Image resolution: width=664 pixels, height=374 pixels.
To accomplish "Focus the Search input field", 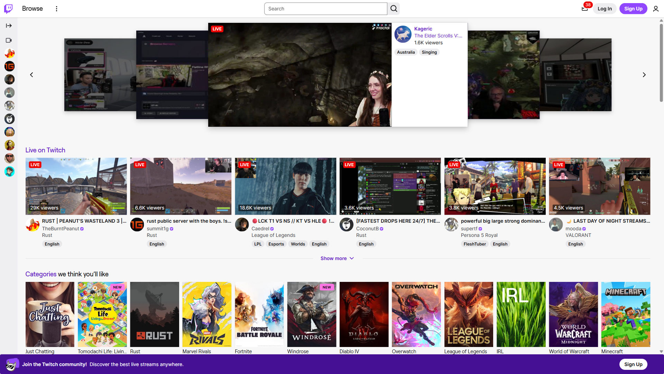I will (x=325, y=9).
